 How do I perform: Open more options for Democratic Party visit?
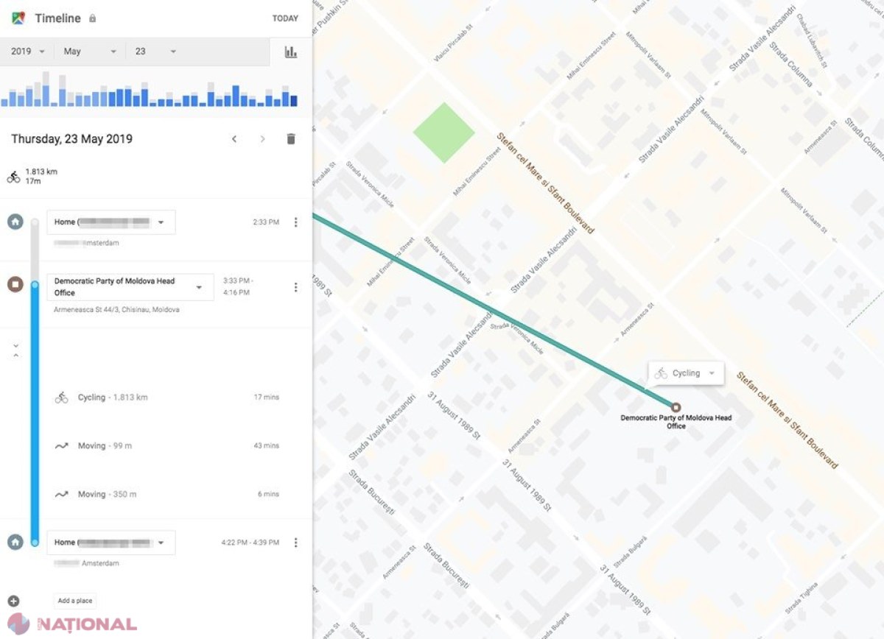(x=296, y=287)
